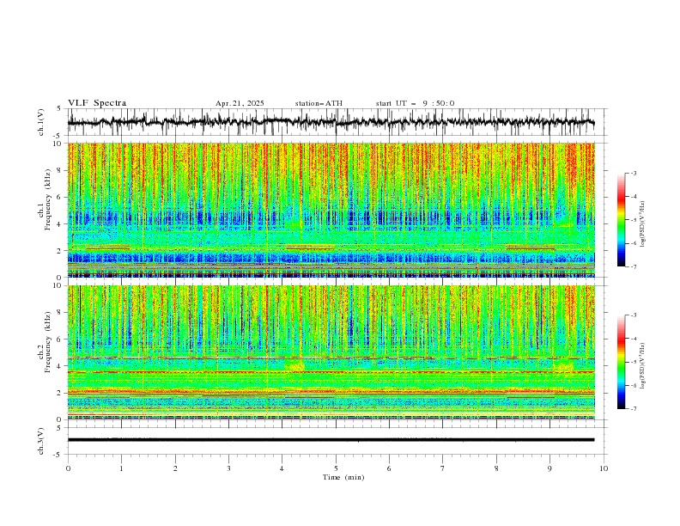680x526 pixels.
Task: Click the 'ch.3(V)' axis label
Action: 41,441
